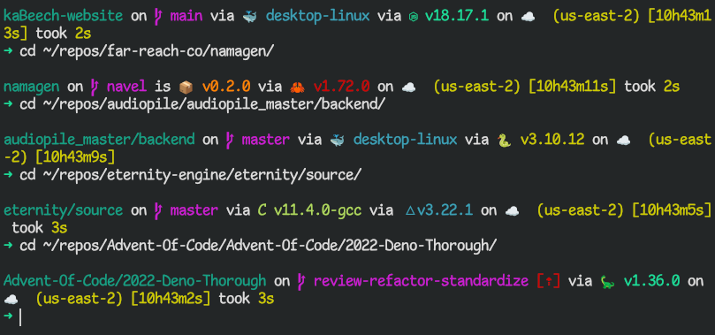Click the Docker whale icon in audiopile_master/backend prompt
The width and height of the screenshot is (715, 335).
coord(338,140)
